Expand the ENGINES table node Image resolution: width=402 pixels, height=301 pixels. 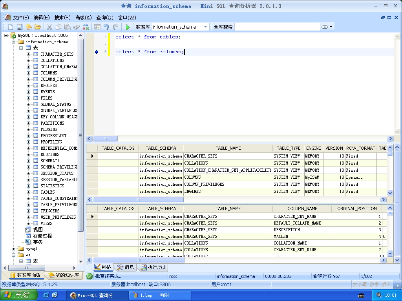coord(28,85)
